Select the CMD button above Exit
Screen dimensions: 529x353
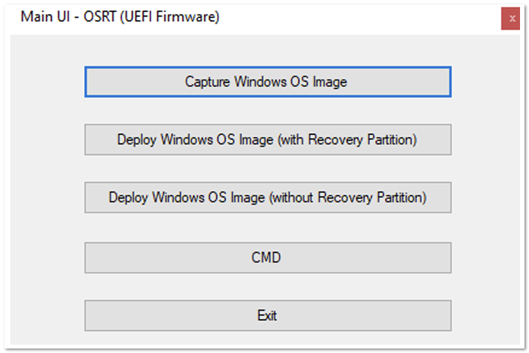point(268,258)
